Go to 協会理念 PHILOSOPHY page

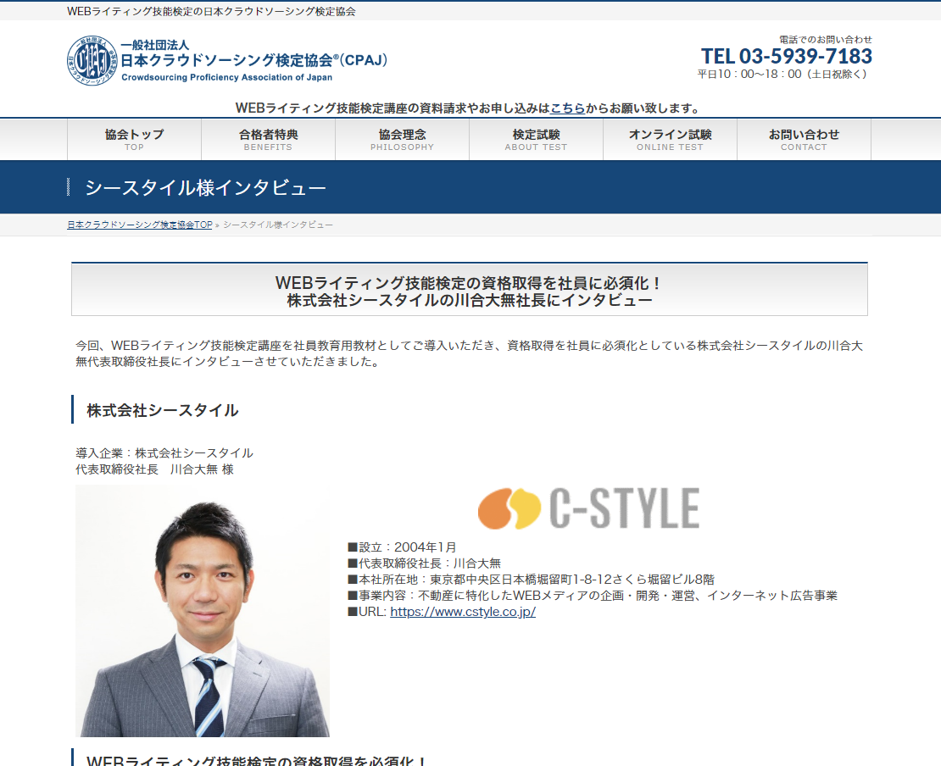point(402,140)
